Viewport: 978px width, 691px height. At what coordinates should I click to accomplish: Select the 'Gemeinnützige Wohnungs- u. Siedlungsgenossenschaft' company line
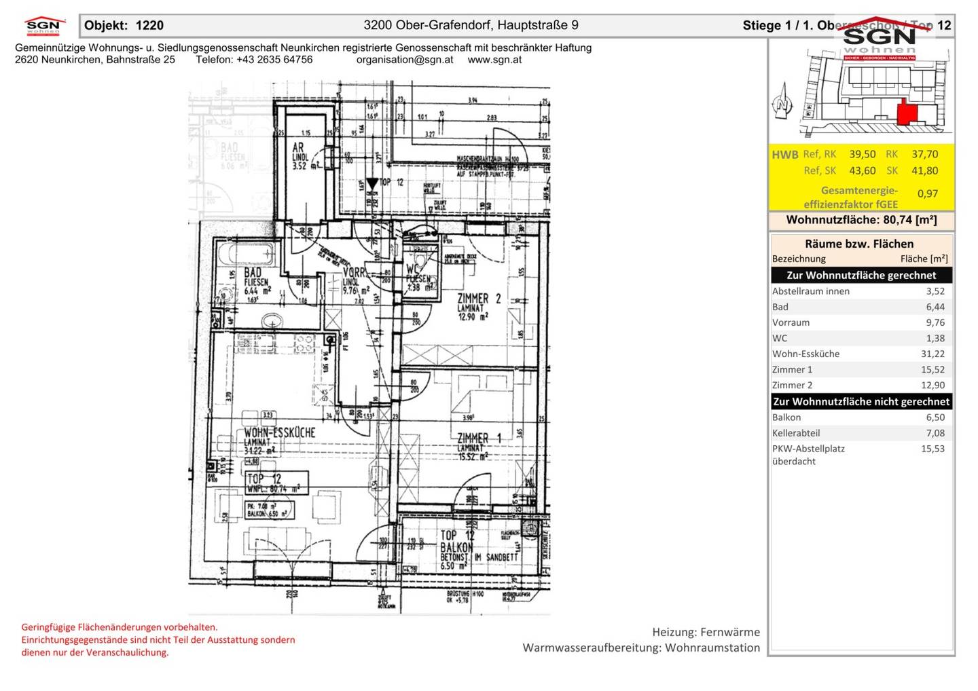[x=303, y=48]
